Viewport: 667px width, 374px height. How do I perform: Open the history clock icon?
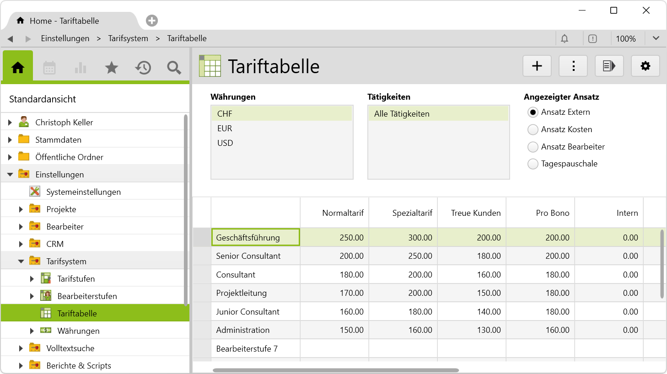[143, 68]
